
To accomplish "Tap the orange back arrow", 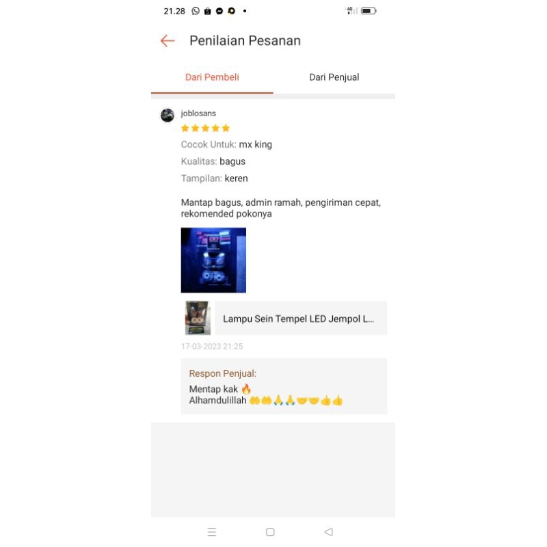I will coord(168,41).
